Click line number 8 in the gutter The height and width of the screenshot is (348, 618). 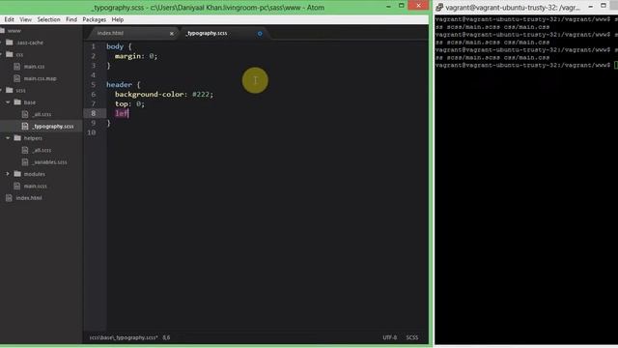tap(94, 113)
